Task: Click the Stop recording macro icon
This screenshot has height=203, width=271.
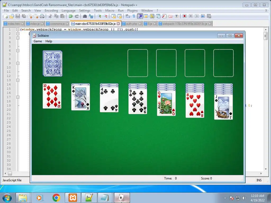Action: [191, 16]
